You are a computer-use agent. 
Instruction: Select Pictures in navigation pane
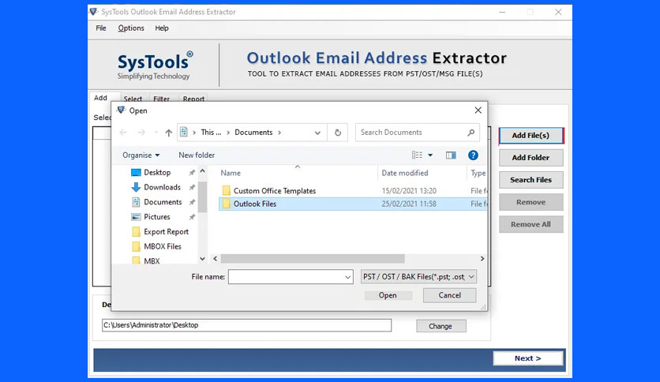[156, 217]
